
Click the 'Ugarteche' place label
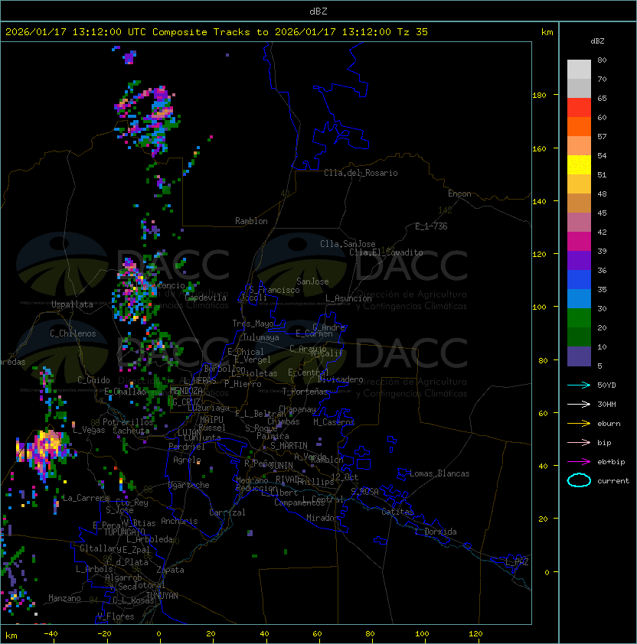click(x=189, y=485)
